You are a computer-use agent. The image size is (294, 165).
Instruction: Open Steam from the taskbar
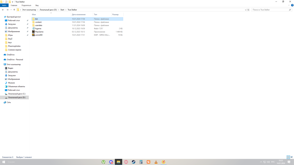click(133, 162)
